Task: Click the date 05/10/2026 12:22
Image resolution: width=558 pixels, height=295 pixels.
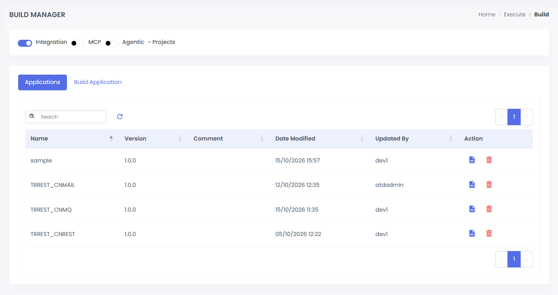Action: [298, 234]
